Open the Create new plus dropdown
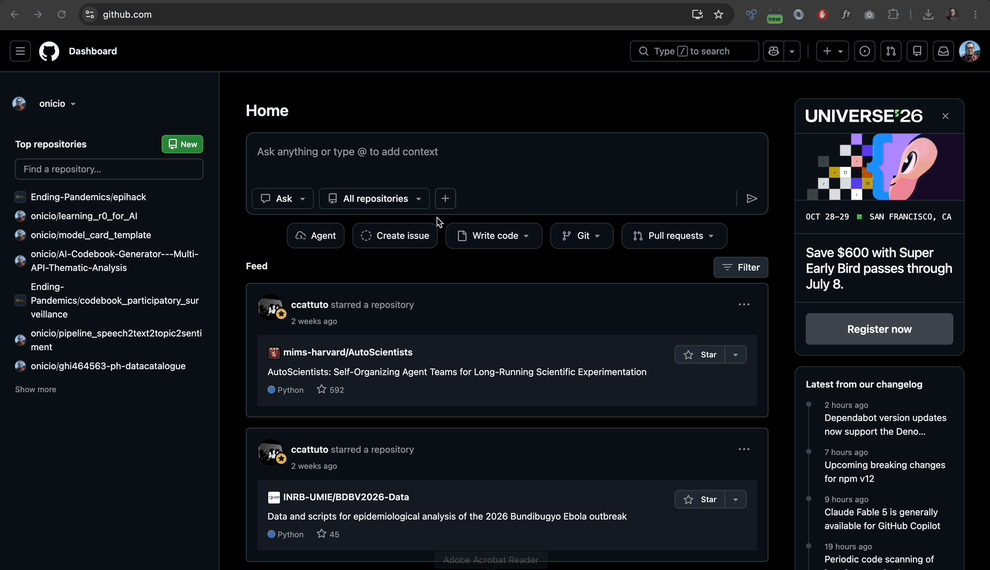This screenshot has width=990, height=570. point(832,51)
